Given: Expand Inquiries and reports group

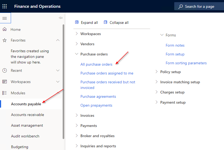Looking at the screenshot, I should pyautogui.click(x=77, y=146).
